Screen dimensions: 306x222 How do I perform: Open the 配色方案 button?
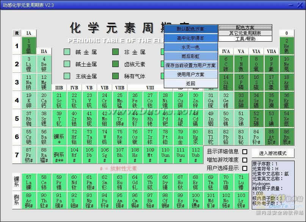tap(245, 28)
